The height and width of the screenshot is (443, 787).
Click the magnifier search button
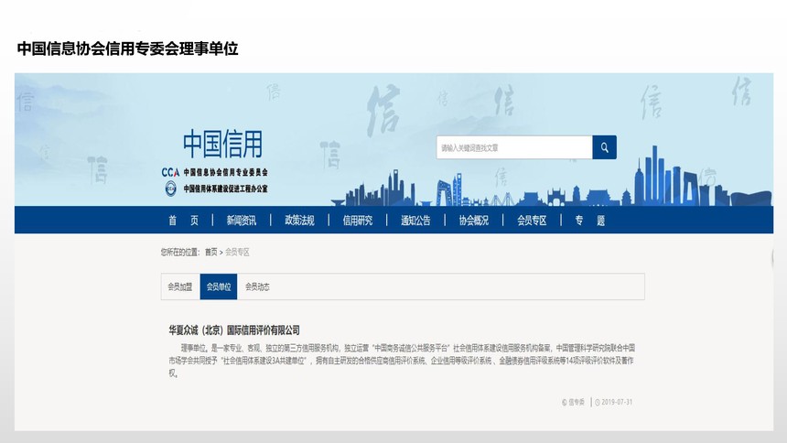click(x=604, y=147)
